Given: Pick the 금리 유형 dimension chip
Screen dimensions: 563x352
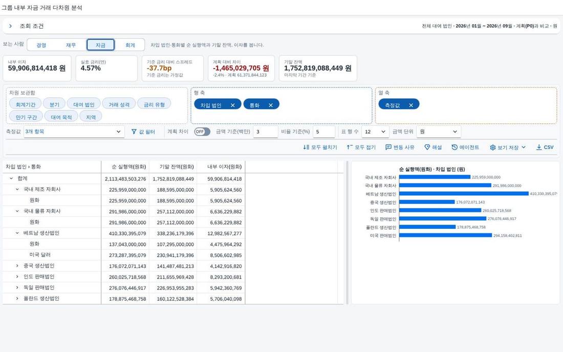Looking at the screenshot, I should 154,104.
